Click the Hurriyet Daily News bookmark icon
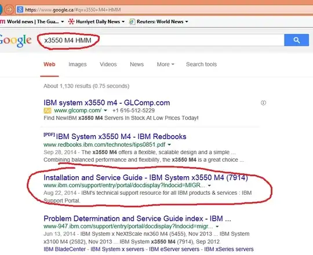313x255 pixels. tap(71, 21)
